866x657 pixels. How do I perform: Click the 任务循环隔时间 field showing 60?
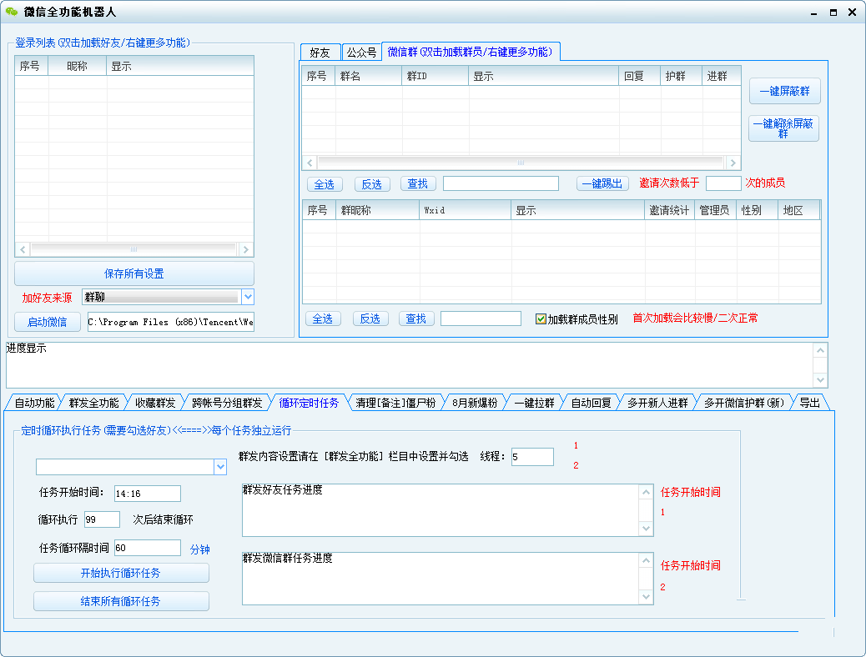[x=148, y=548]
